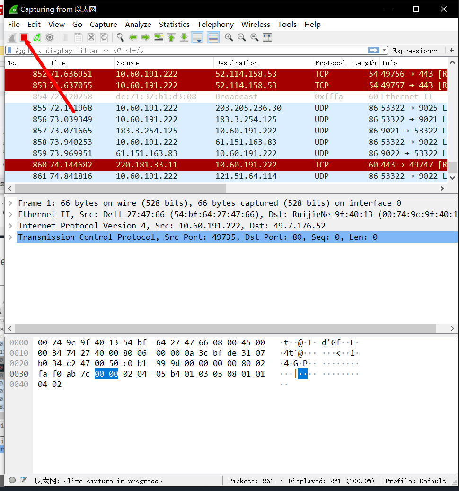Stop the running packet capture
Viewport: 459px width, 491px height.
tap(24, 37)
